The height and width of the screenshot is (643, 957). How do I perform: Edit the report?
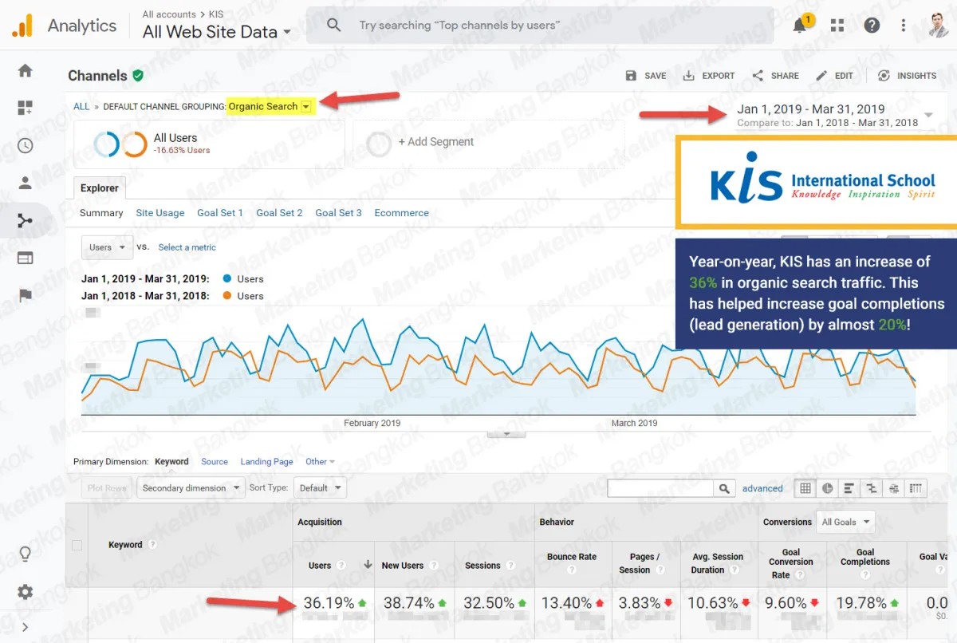click(x=835, y=76)
